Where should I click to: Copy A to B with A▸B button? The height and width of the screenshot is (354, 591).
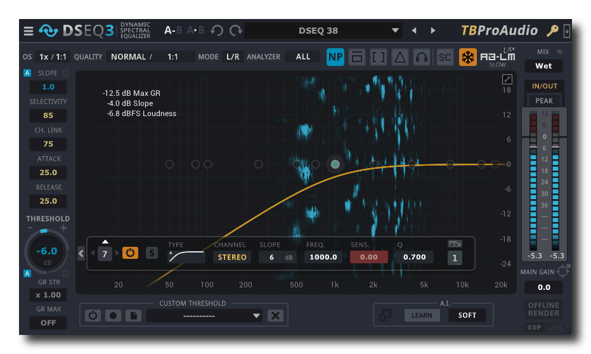tap(195, 30)
